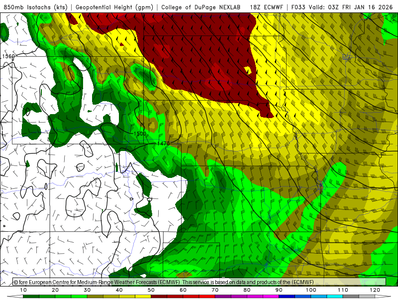Click the 'College of DuPage NEXLAB' label
Image resolution: width=398 pixels, height=299 pixels.
(201, 7)
